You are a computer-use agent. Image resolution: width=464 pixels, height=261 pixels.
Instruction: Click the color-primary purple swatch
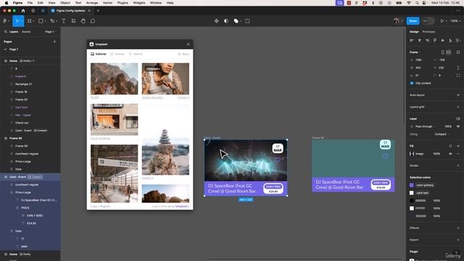tap(412, 186)
